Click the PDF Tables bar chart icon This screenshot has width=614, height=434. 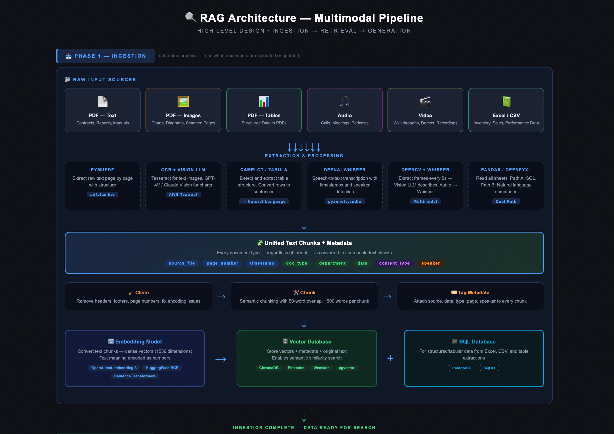[x=264, y=102]
